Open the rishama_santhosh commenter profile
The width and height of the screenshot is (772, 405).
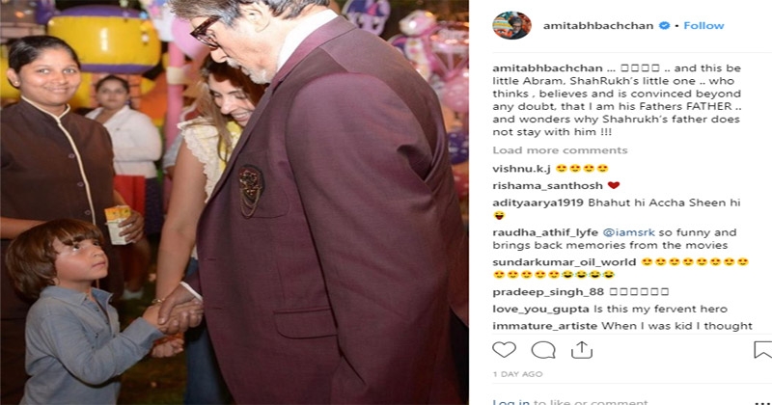547,186
